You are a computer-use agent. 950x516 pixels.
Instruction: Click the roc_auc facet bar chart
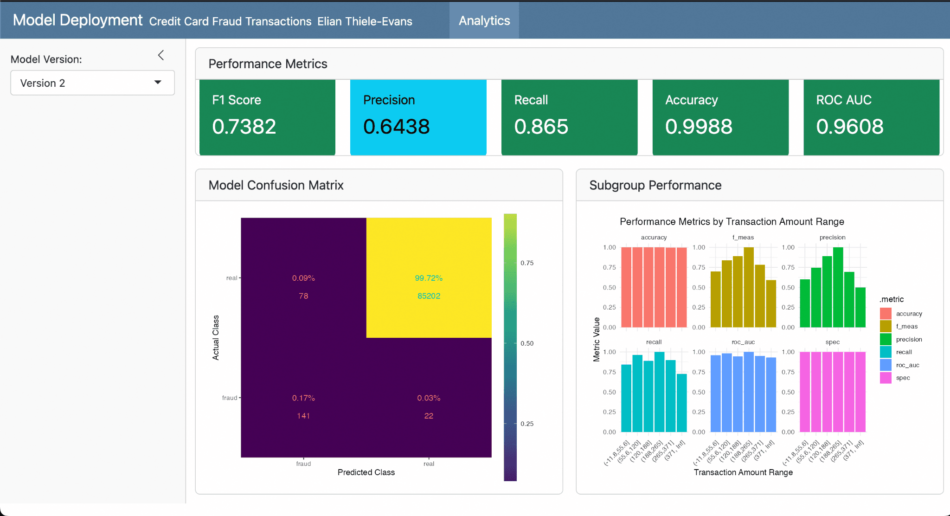click(743, 392)
